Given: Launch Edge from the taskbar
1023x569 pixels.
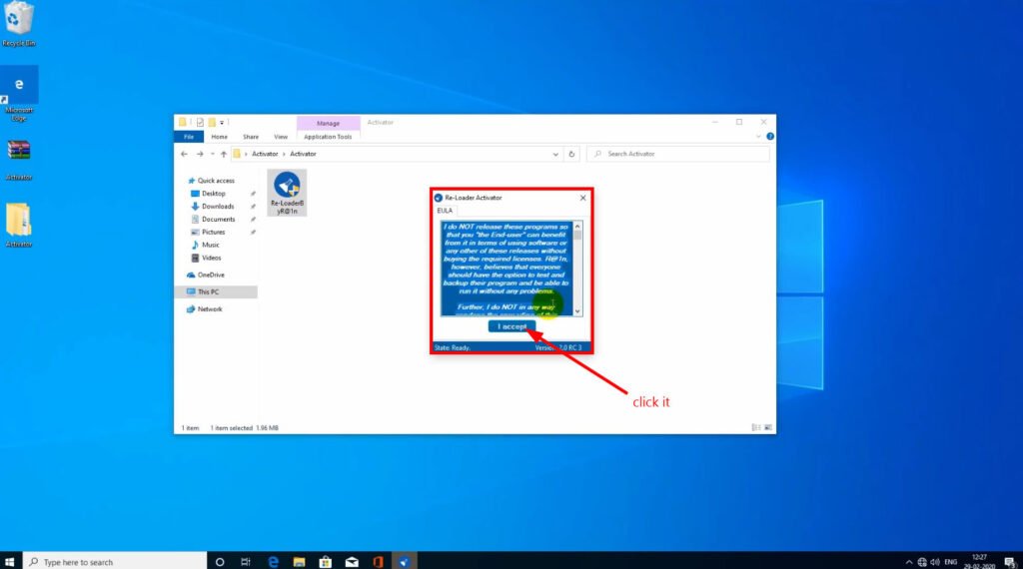Looking at the screenshot, I should (273, 562).
